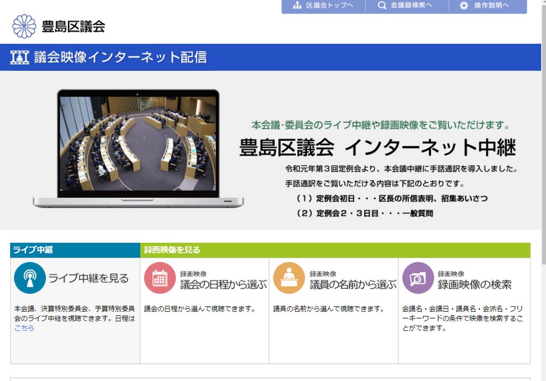Click the 議会映像インターネット配信 banner title
The width and height of the screenshot is (546, 381).
[x=121, y=58]
